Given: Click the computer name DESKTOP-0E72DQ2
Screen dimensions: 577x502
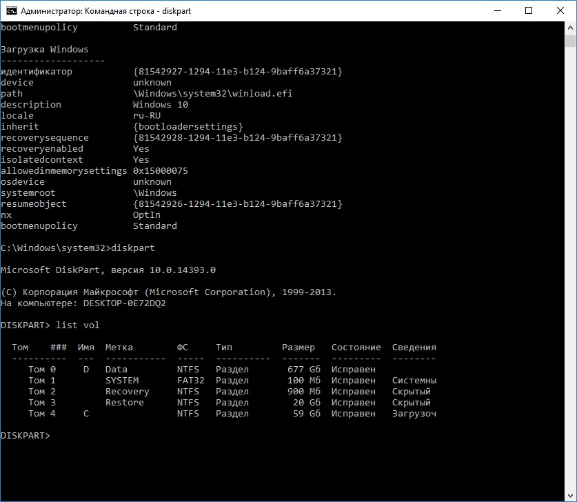Looking at the screenshot, I should point(124,303).
